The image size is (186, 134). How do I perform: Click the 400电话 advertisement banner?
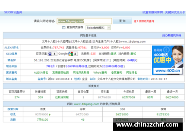pos(168,60)
